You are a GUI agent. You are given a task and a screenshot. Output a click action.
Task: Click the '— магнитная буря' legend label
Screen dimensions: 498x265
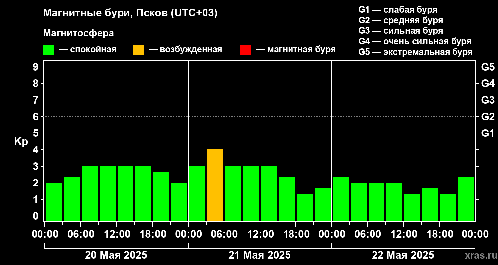296,50
